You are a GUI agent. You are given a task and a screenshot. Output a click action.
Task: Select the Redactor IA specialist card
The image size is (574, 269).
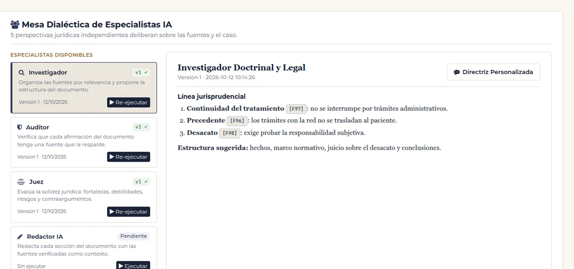coord(84,248)
